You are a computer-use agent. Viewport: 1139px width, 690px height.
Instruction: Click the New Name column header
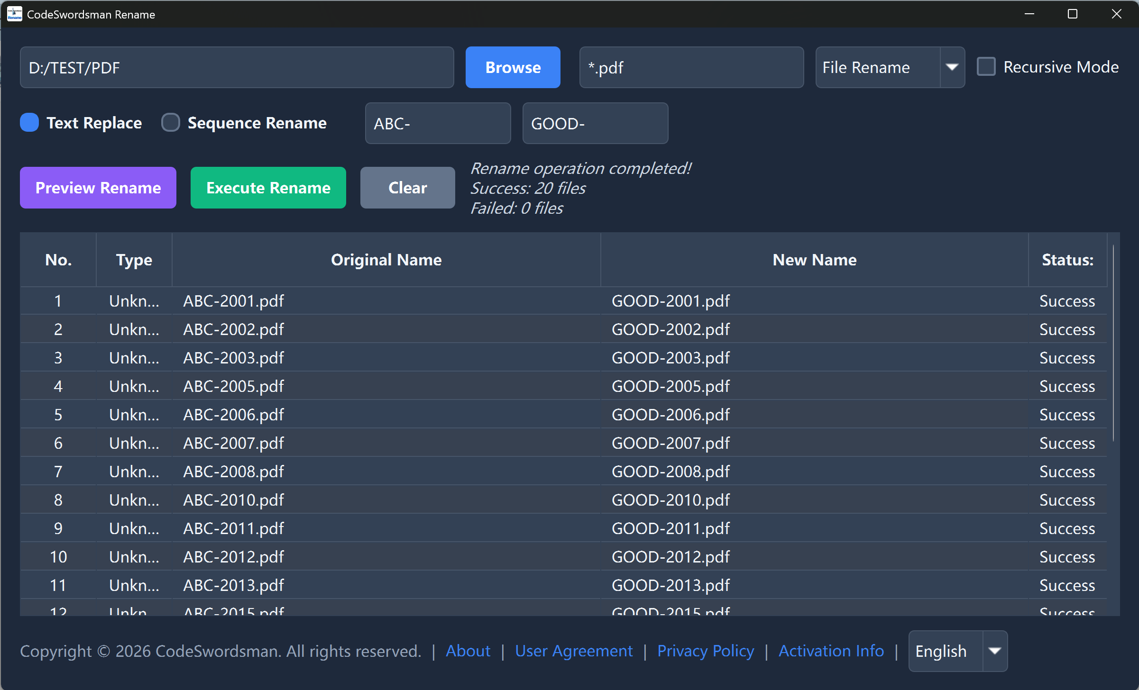(x=814, y=260)
